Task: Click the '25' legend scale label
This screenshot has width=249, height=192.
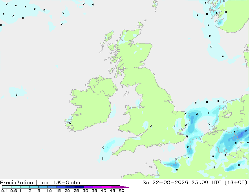Action: [76, 190]
